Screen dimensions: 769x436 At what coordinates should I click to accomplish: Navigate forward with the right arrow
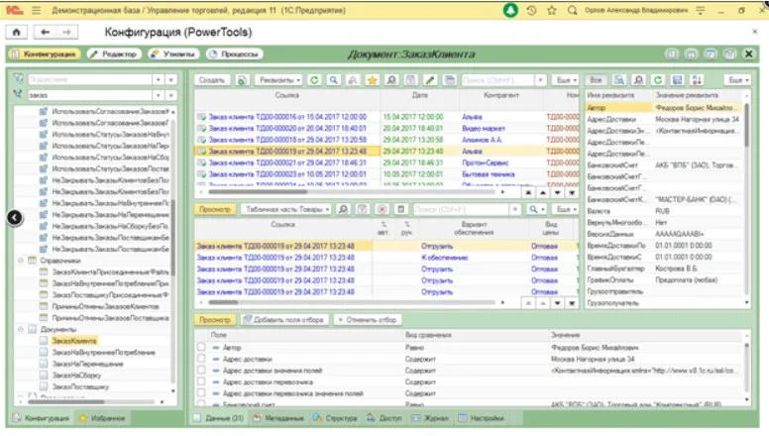coord(66,32)
